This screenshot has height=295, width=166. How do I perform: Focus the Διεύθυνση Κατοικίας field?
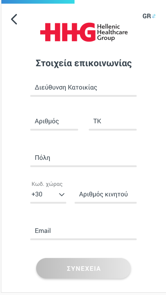pos(83,90)
